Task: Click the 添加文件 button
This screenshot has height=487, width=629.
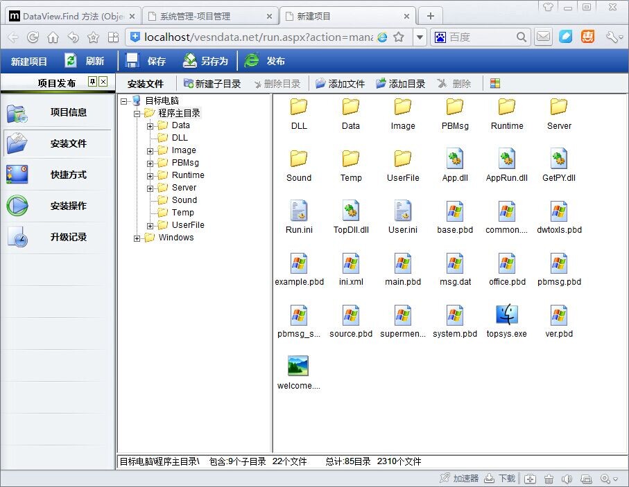Action: tap(340, 84)
